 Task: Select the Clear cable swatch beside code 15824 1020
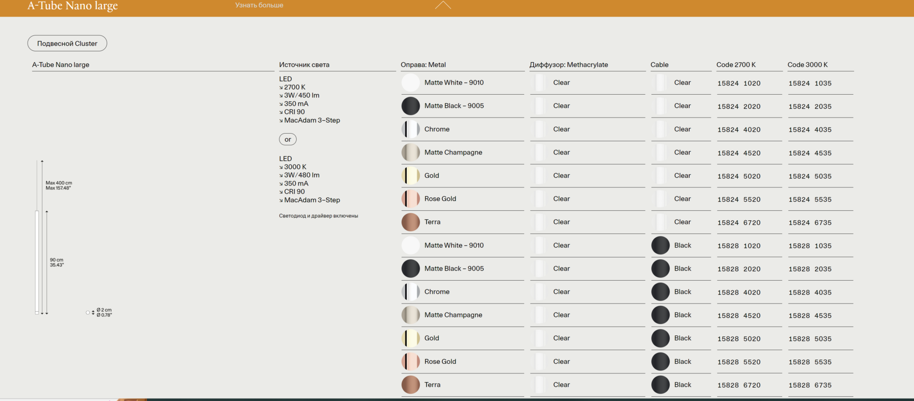coord(660,83)
